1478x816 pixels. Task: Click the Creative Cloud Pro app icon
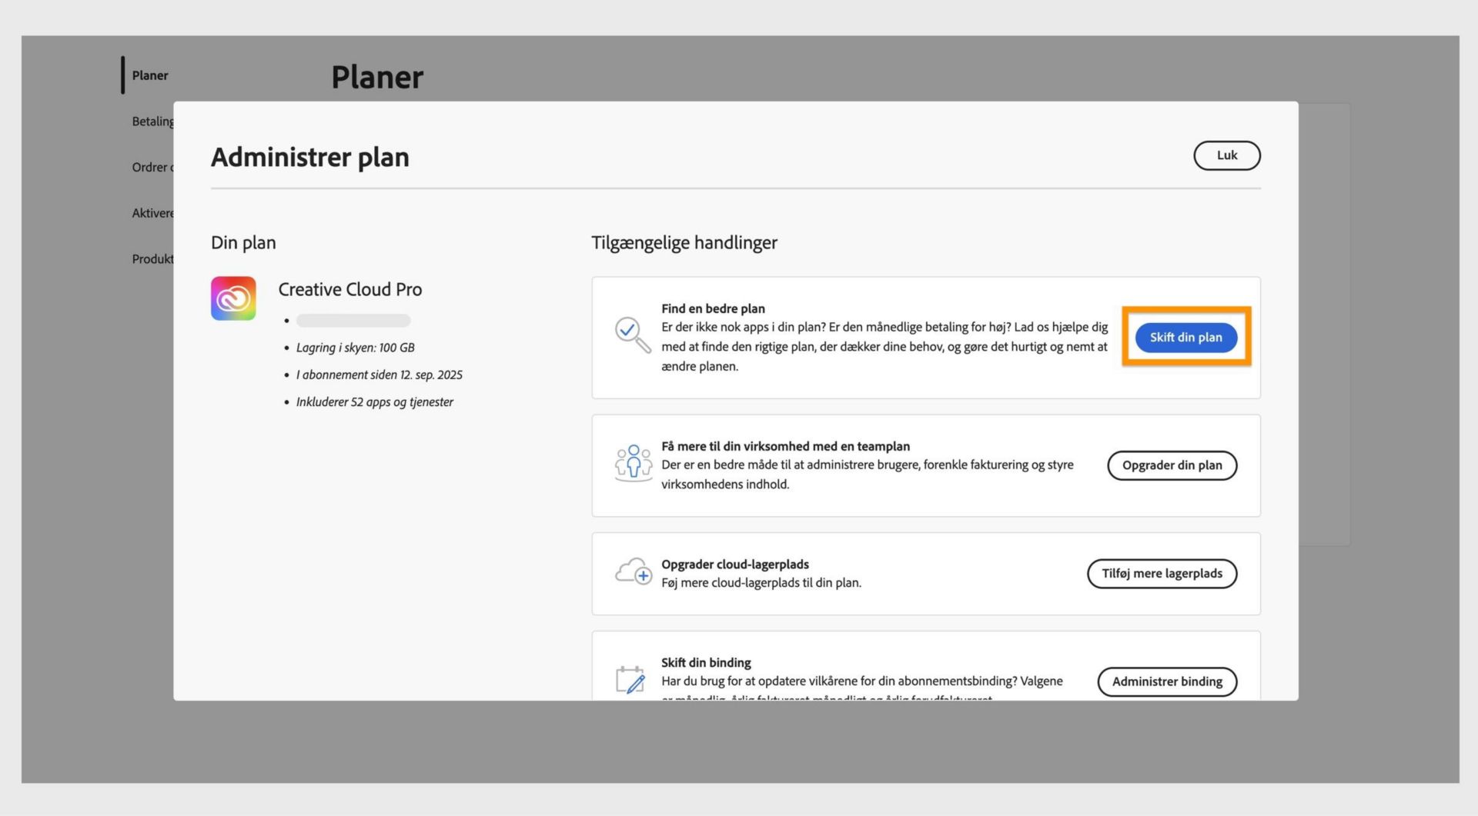pyautogui.click(x=233, y=298)
